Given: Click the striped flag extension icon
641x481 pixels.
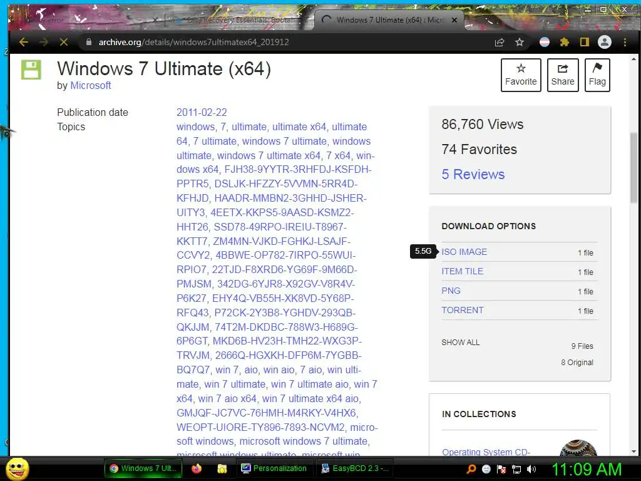Looking at the screenshot, I should pyautogui.click(x=545, y=42).
